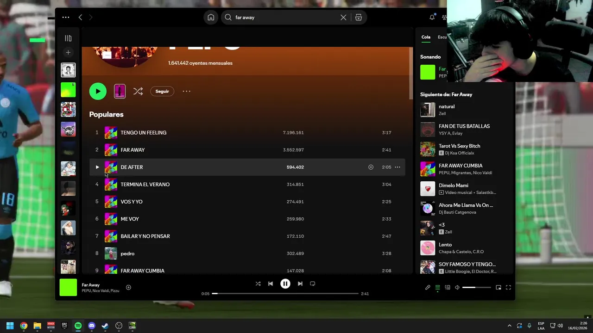The width and height of the screenshot is (593, 333).
Task: Click the Lento queue item thumbnail
Action: 428,248
